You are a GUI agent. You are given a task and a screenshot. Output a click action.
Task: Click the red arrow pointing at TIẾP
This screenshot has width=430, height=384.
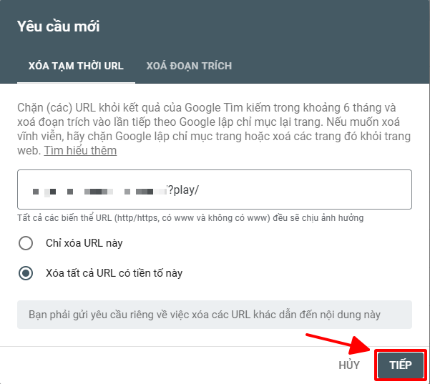(x=335, y=343)
